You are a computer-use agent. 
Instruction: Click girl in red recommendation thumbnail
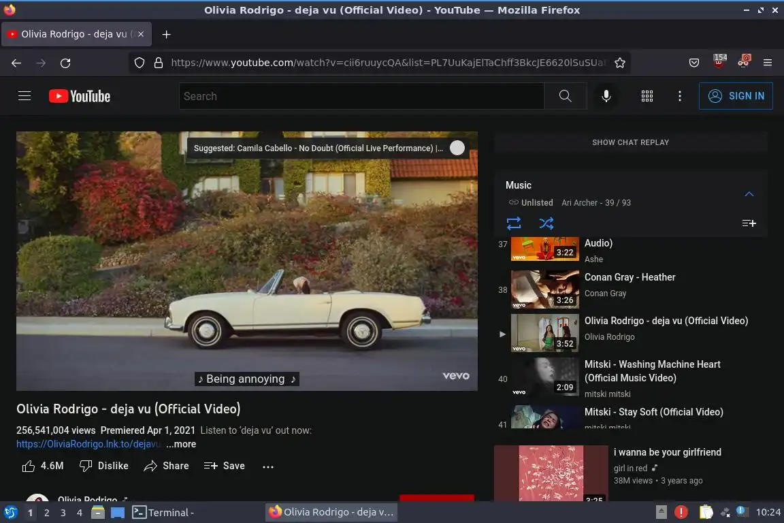pos(551,473)
